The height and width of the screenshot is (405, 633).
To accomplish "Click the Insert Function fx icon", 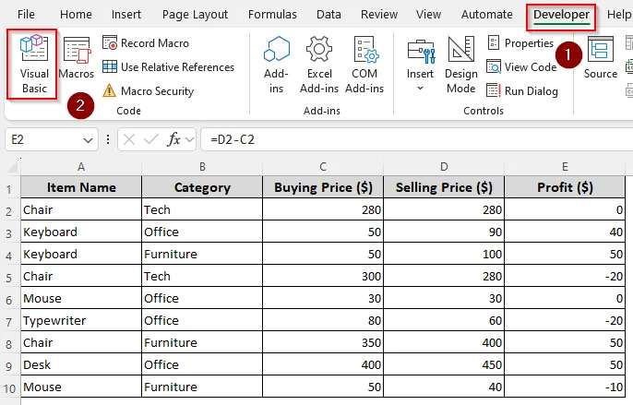I will click(174, 139).
